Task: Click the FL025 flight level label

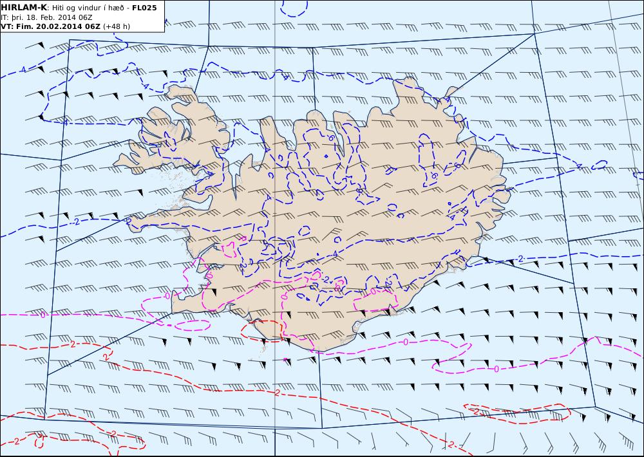Action: click(144, 8)
